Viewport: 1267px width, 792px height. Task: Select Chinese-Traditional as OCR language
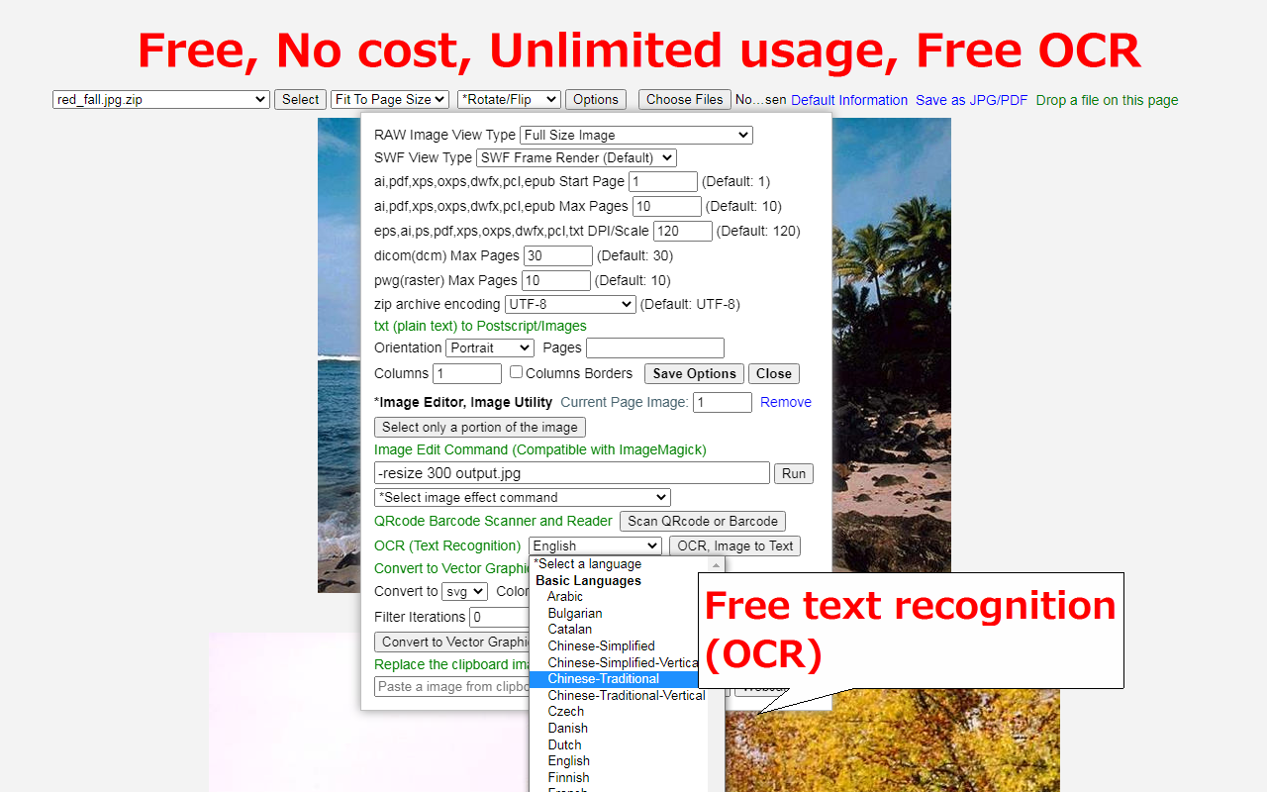pos(603,678)
